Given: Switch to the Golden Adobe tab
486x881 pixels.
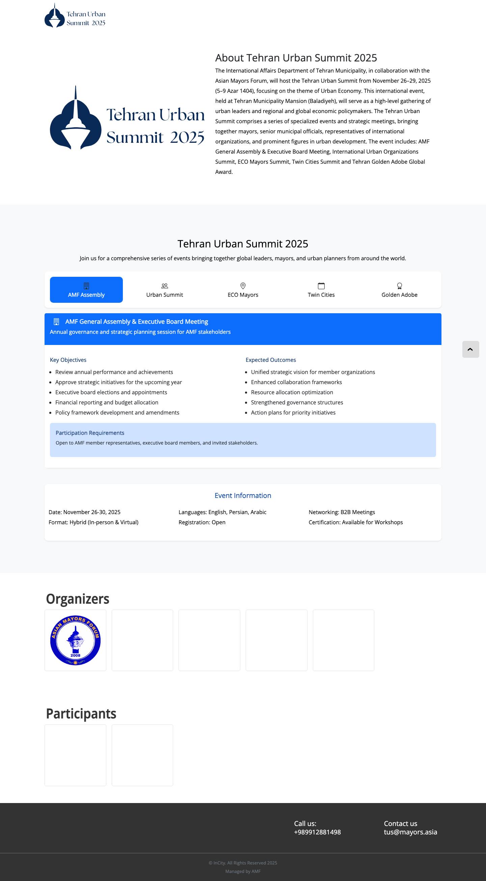Looking at the screenshot, I should (400, 290).
